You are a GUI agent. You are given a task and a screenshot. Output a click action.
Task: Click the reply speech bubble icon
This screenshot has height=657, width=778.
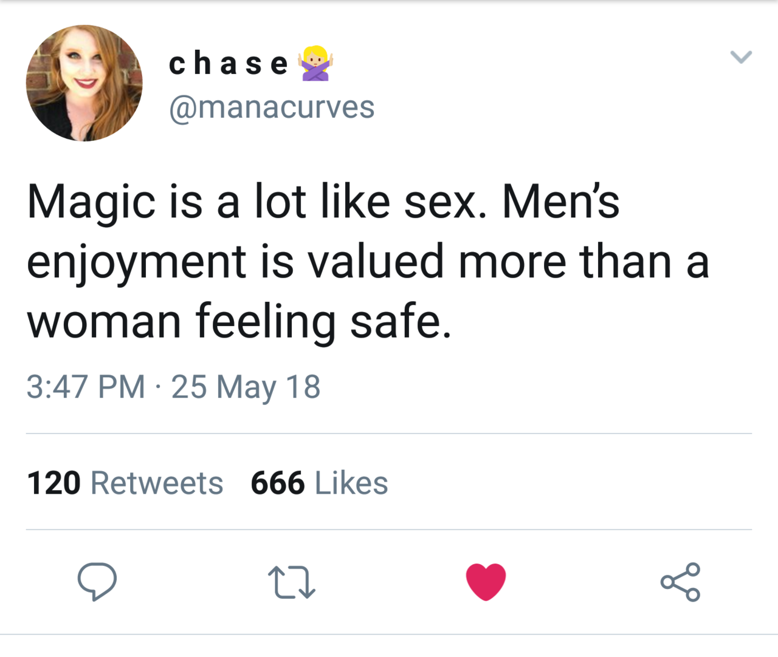point(97,582)
